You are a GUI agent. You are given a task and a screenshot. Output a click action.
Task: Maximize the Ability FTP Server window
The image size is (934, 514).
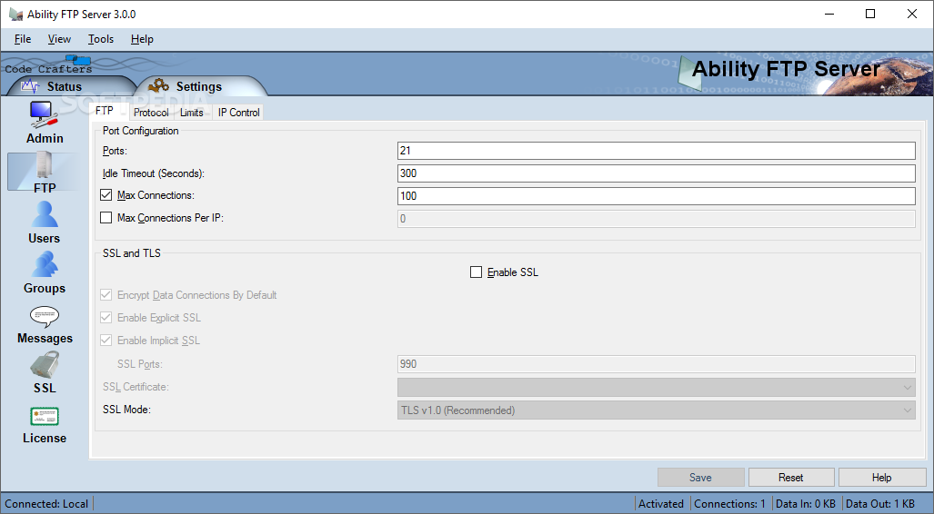[x=870, y=14]
